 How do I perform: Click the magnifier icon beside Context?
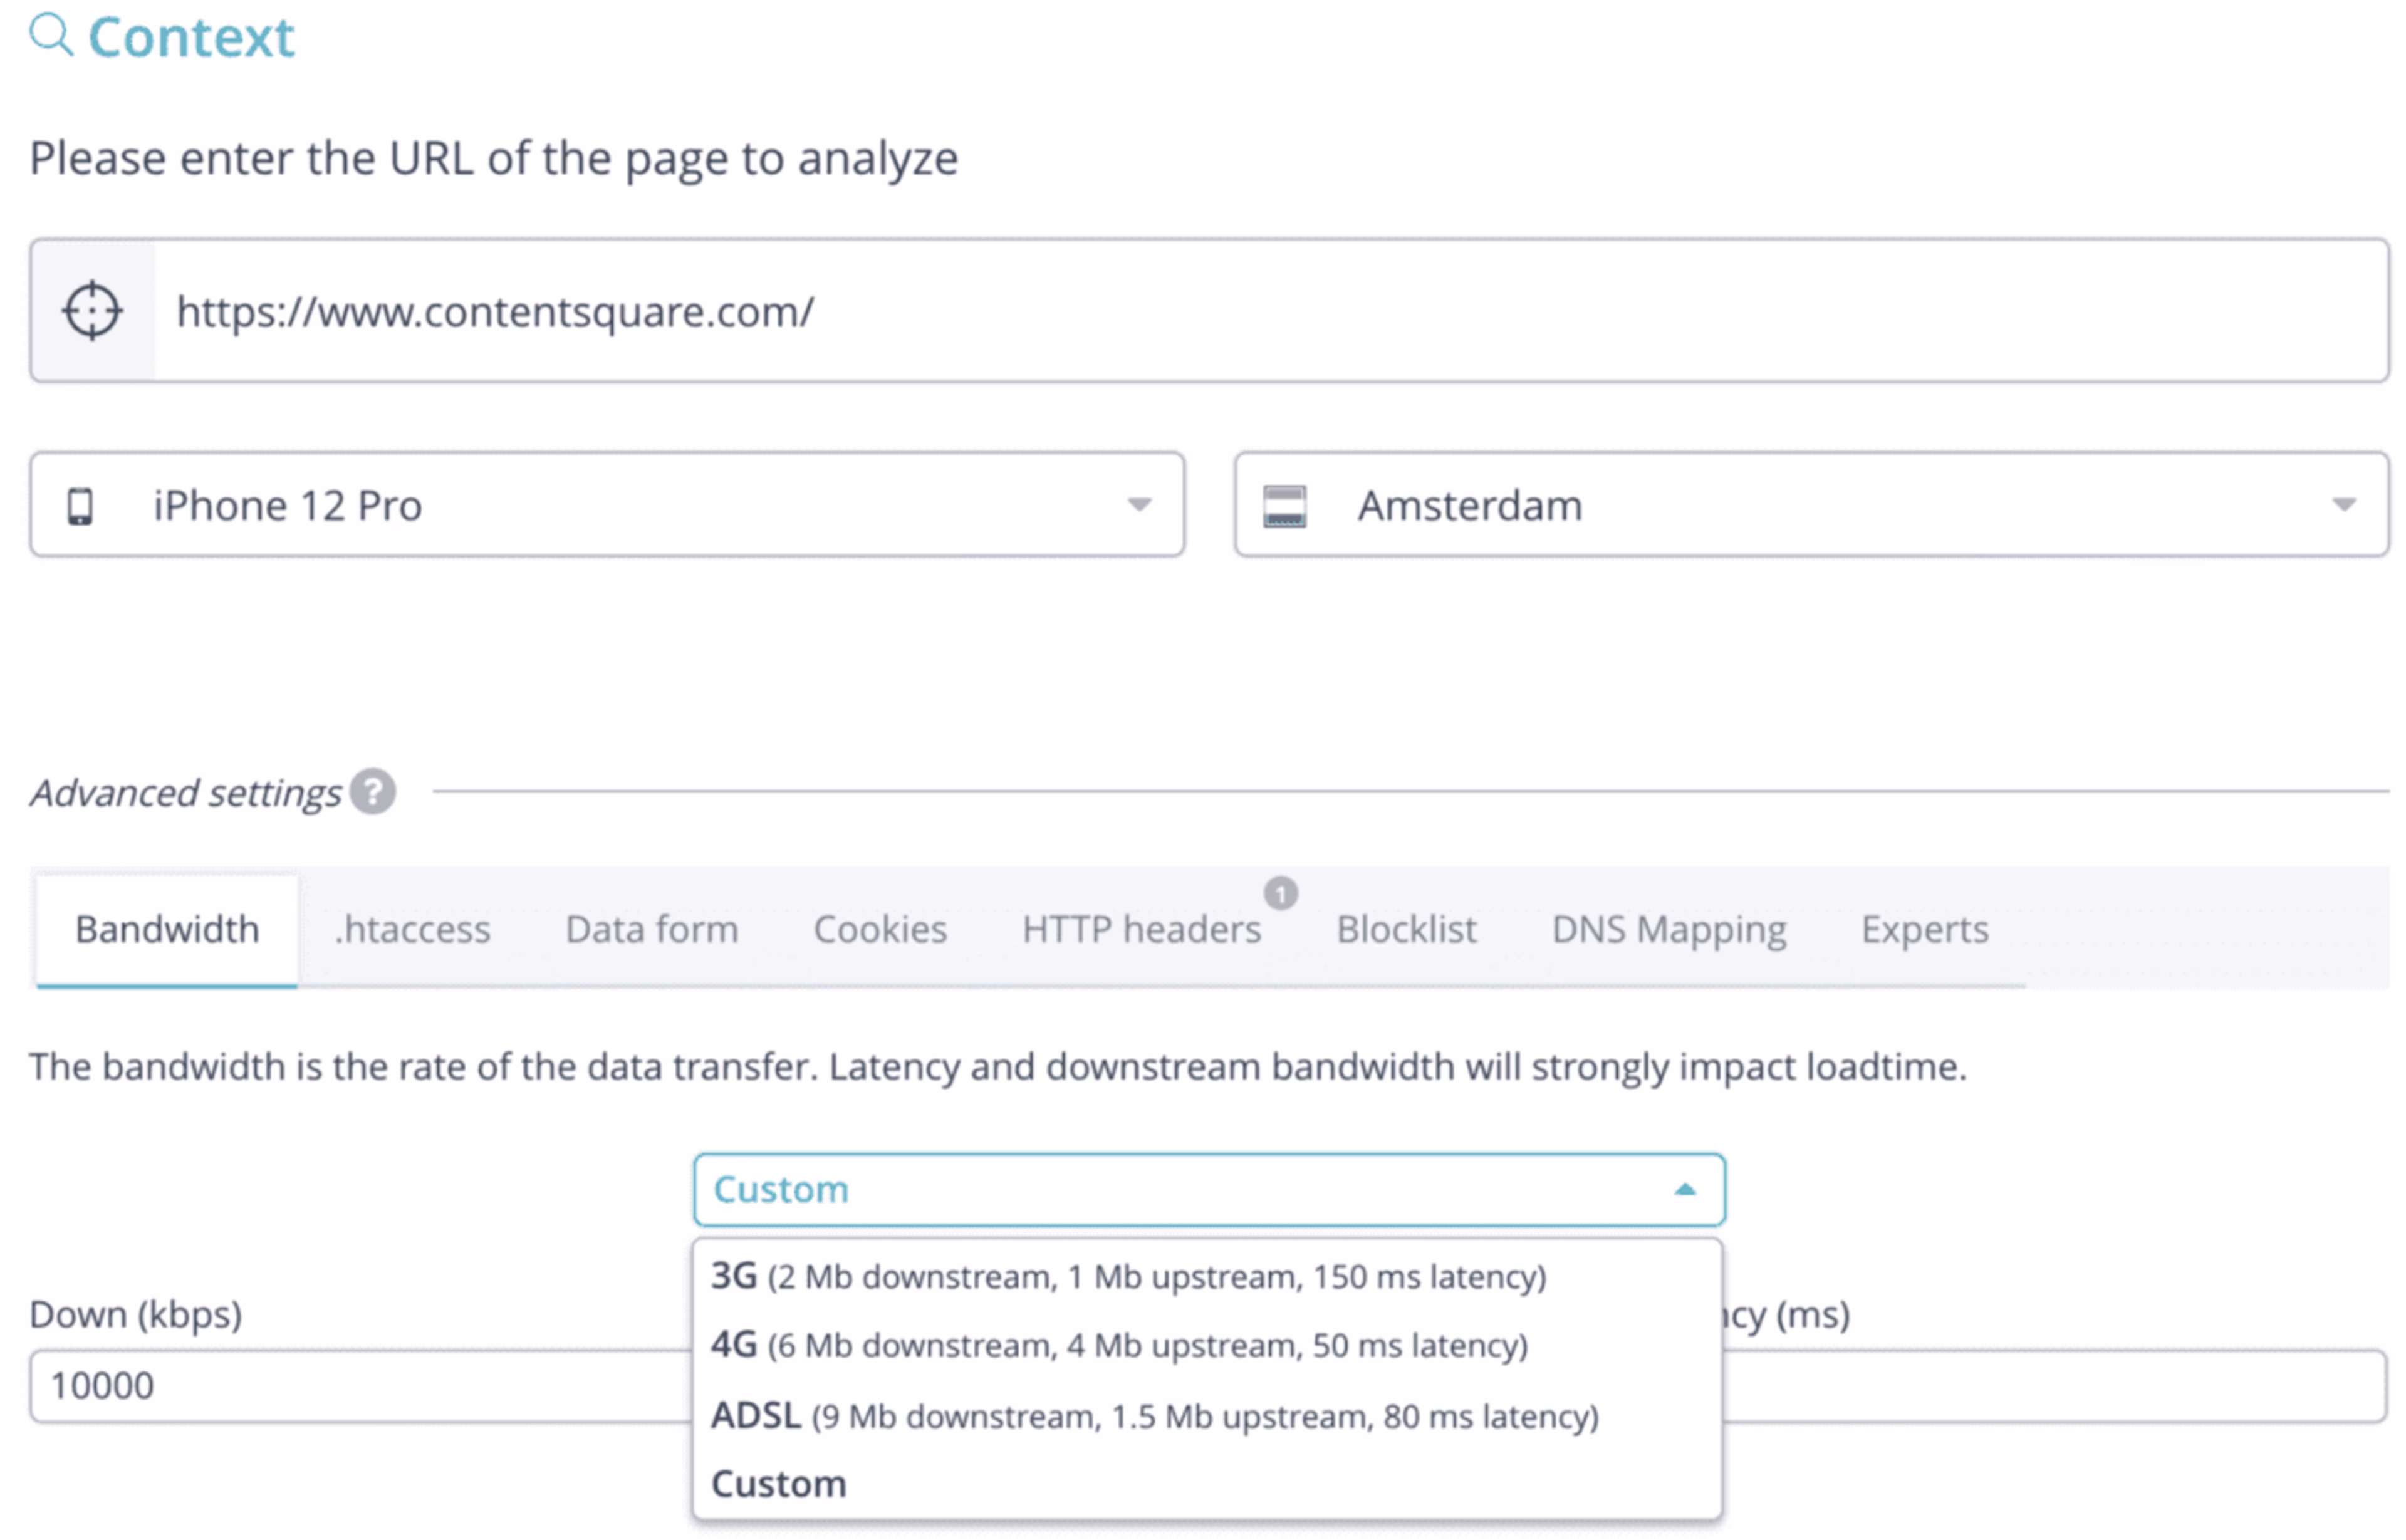coord(51,35)
